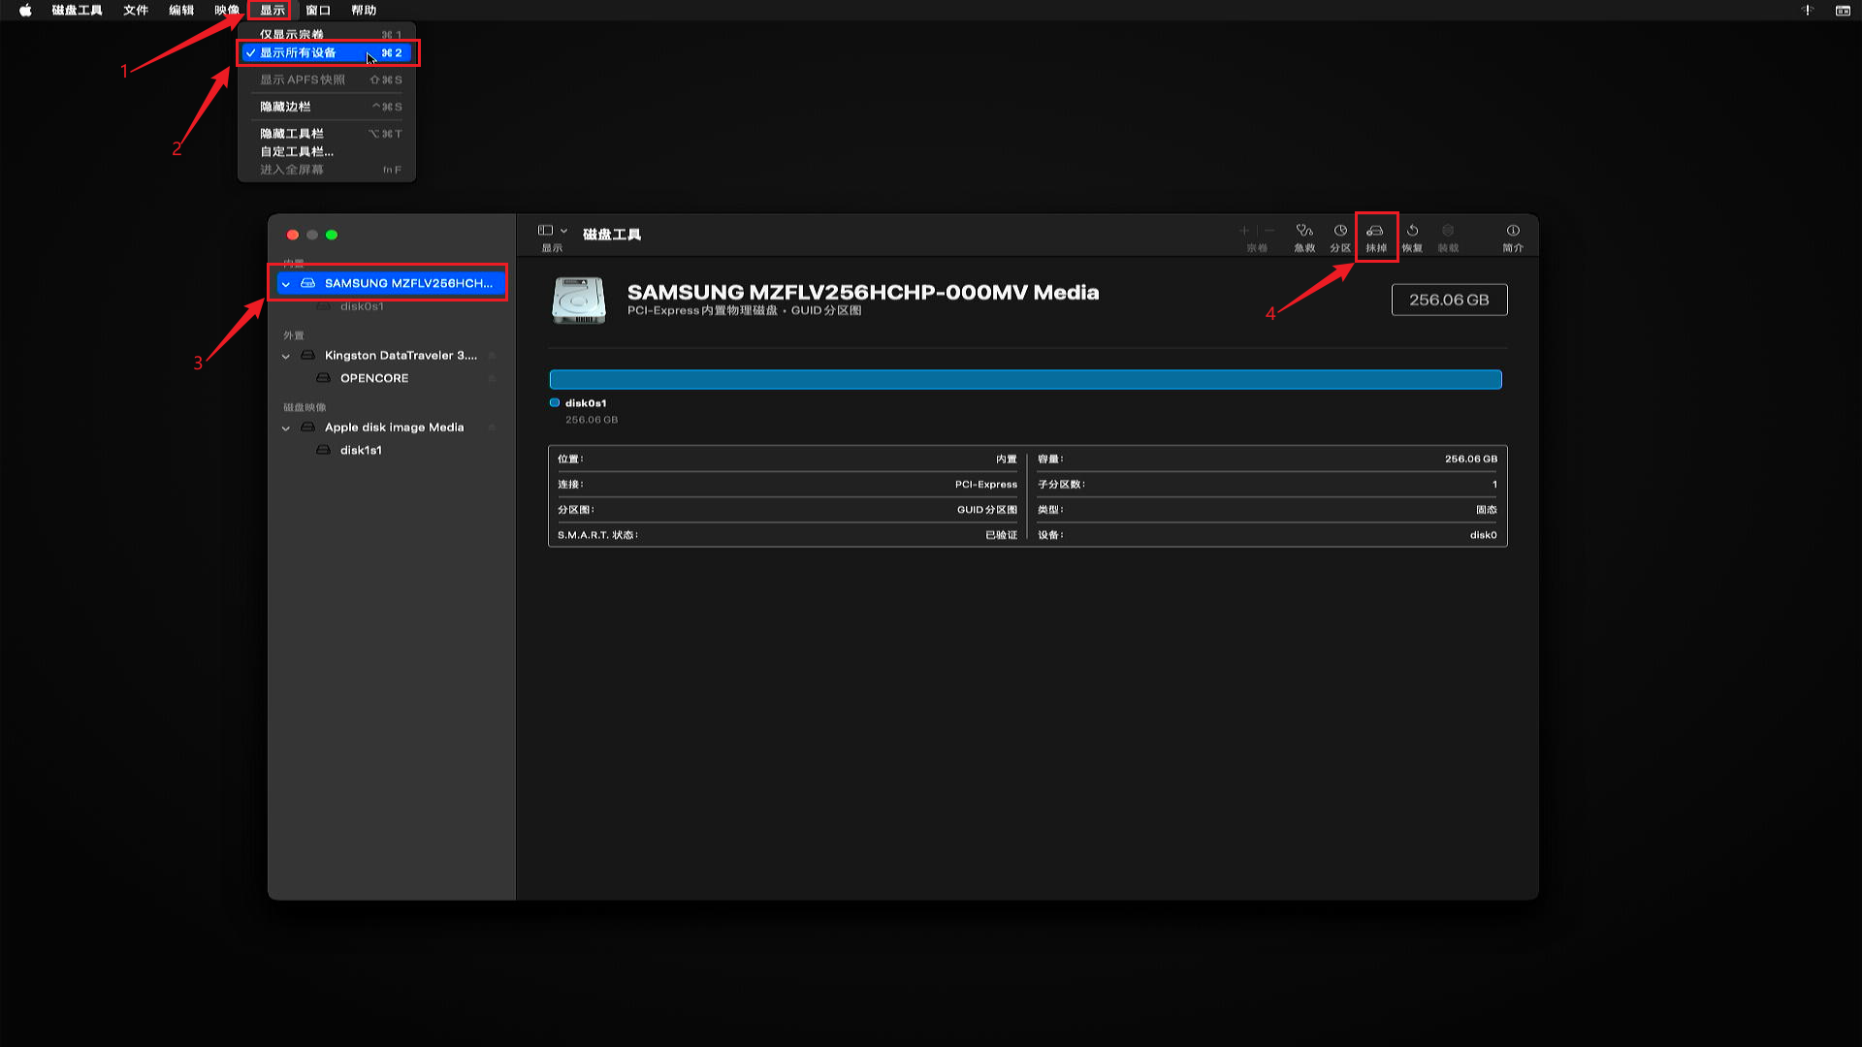This screenshot has height=1047, width=1862.
Task: Collapse the Kingston DataTraveler tree
Action: [x=286, y=356]
